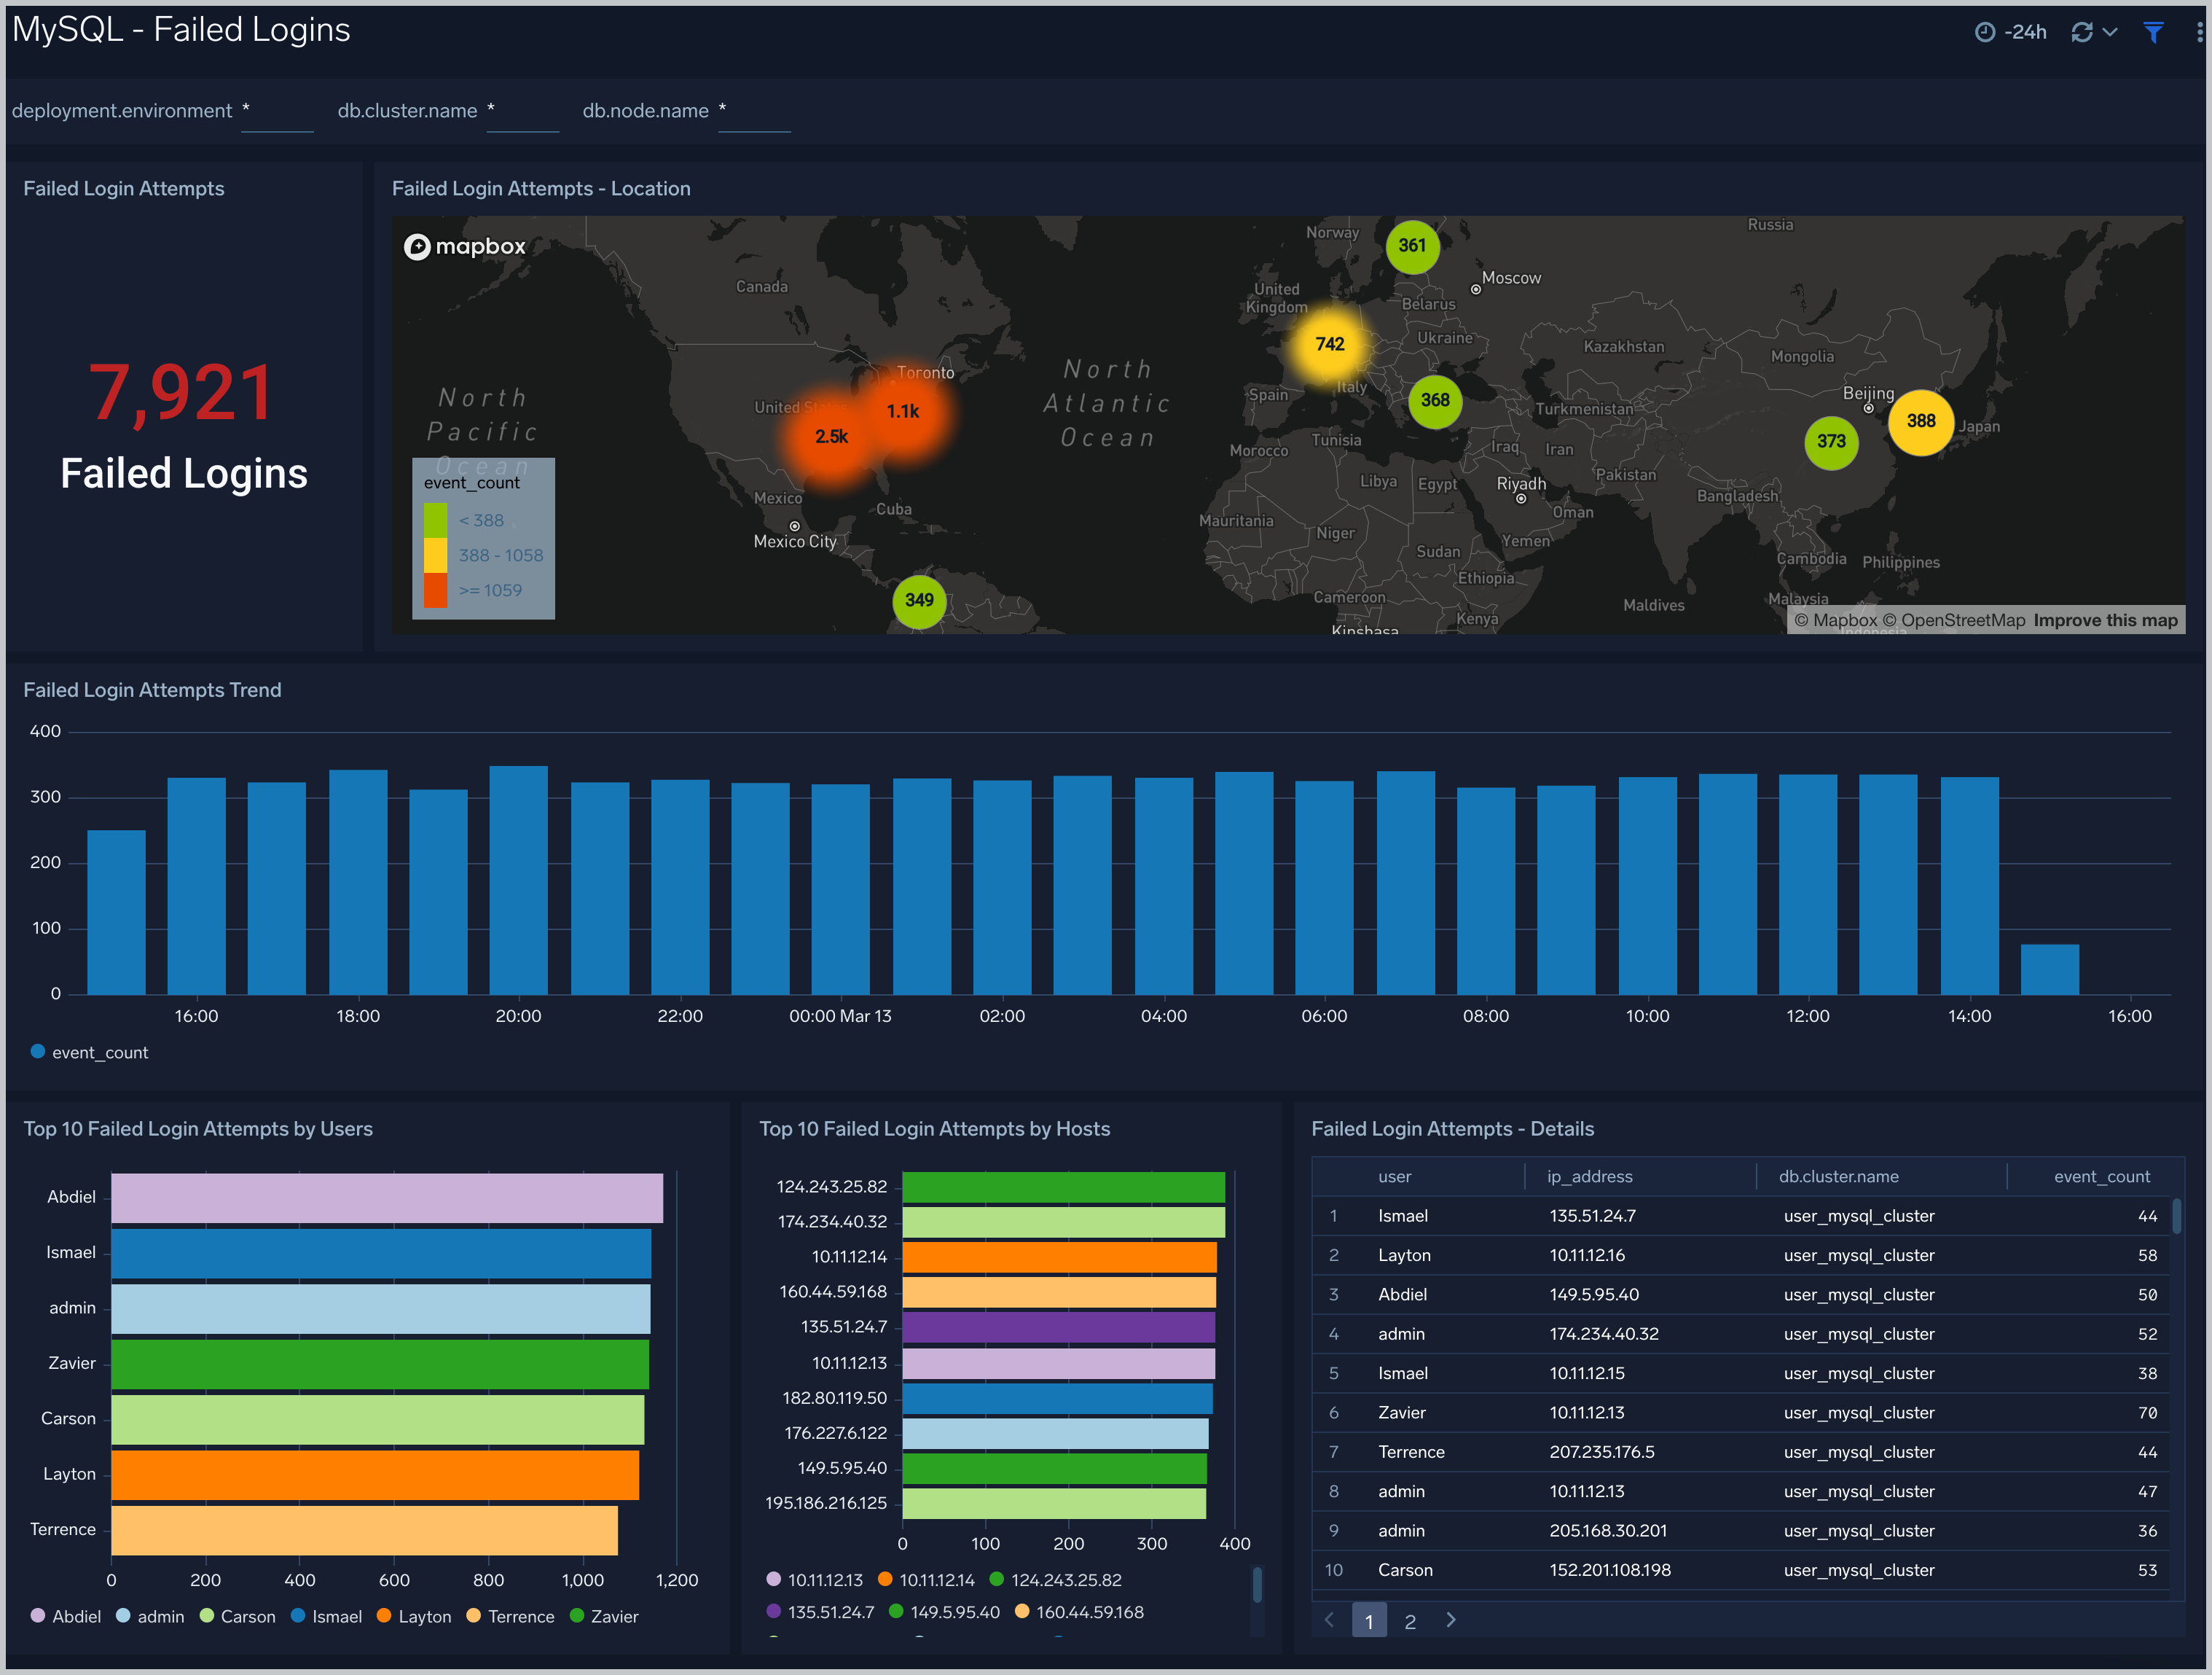Click the Terrence bar in Users chart
This screenshot has height=1675, width=2212.
pos(364,1531)
